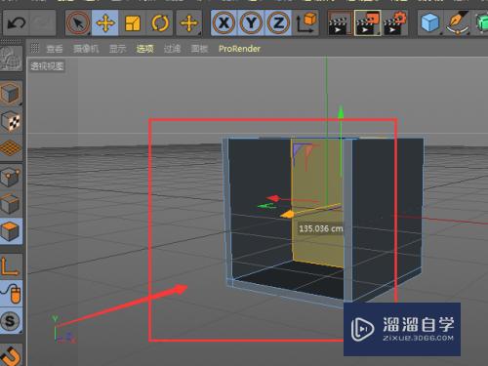Select the Live Selection tool

point(78,22)
